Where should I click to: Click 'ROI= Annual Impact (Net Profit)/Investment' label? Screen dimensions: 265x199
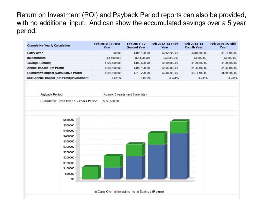[x=58, y=78]
